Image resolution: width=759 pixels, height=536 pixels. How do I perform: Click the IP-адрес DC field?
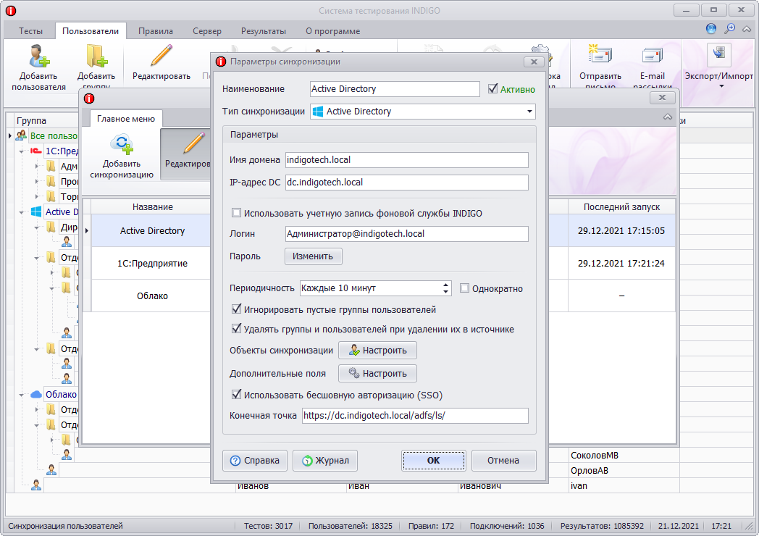click(x=406, y=183)
